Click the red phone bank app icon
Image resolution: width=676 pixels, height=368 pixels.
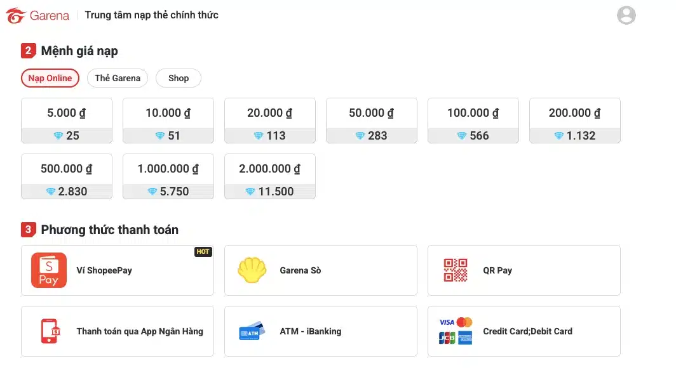[x=50, y=331]
